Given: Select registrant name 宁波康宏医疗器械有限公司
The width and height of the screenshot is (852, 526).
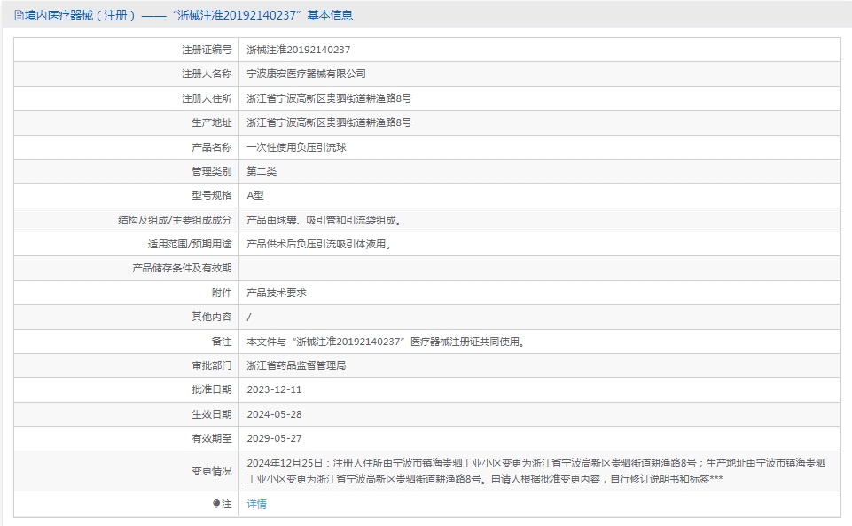Looking at the screenshot, I should tap(306, 74).
